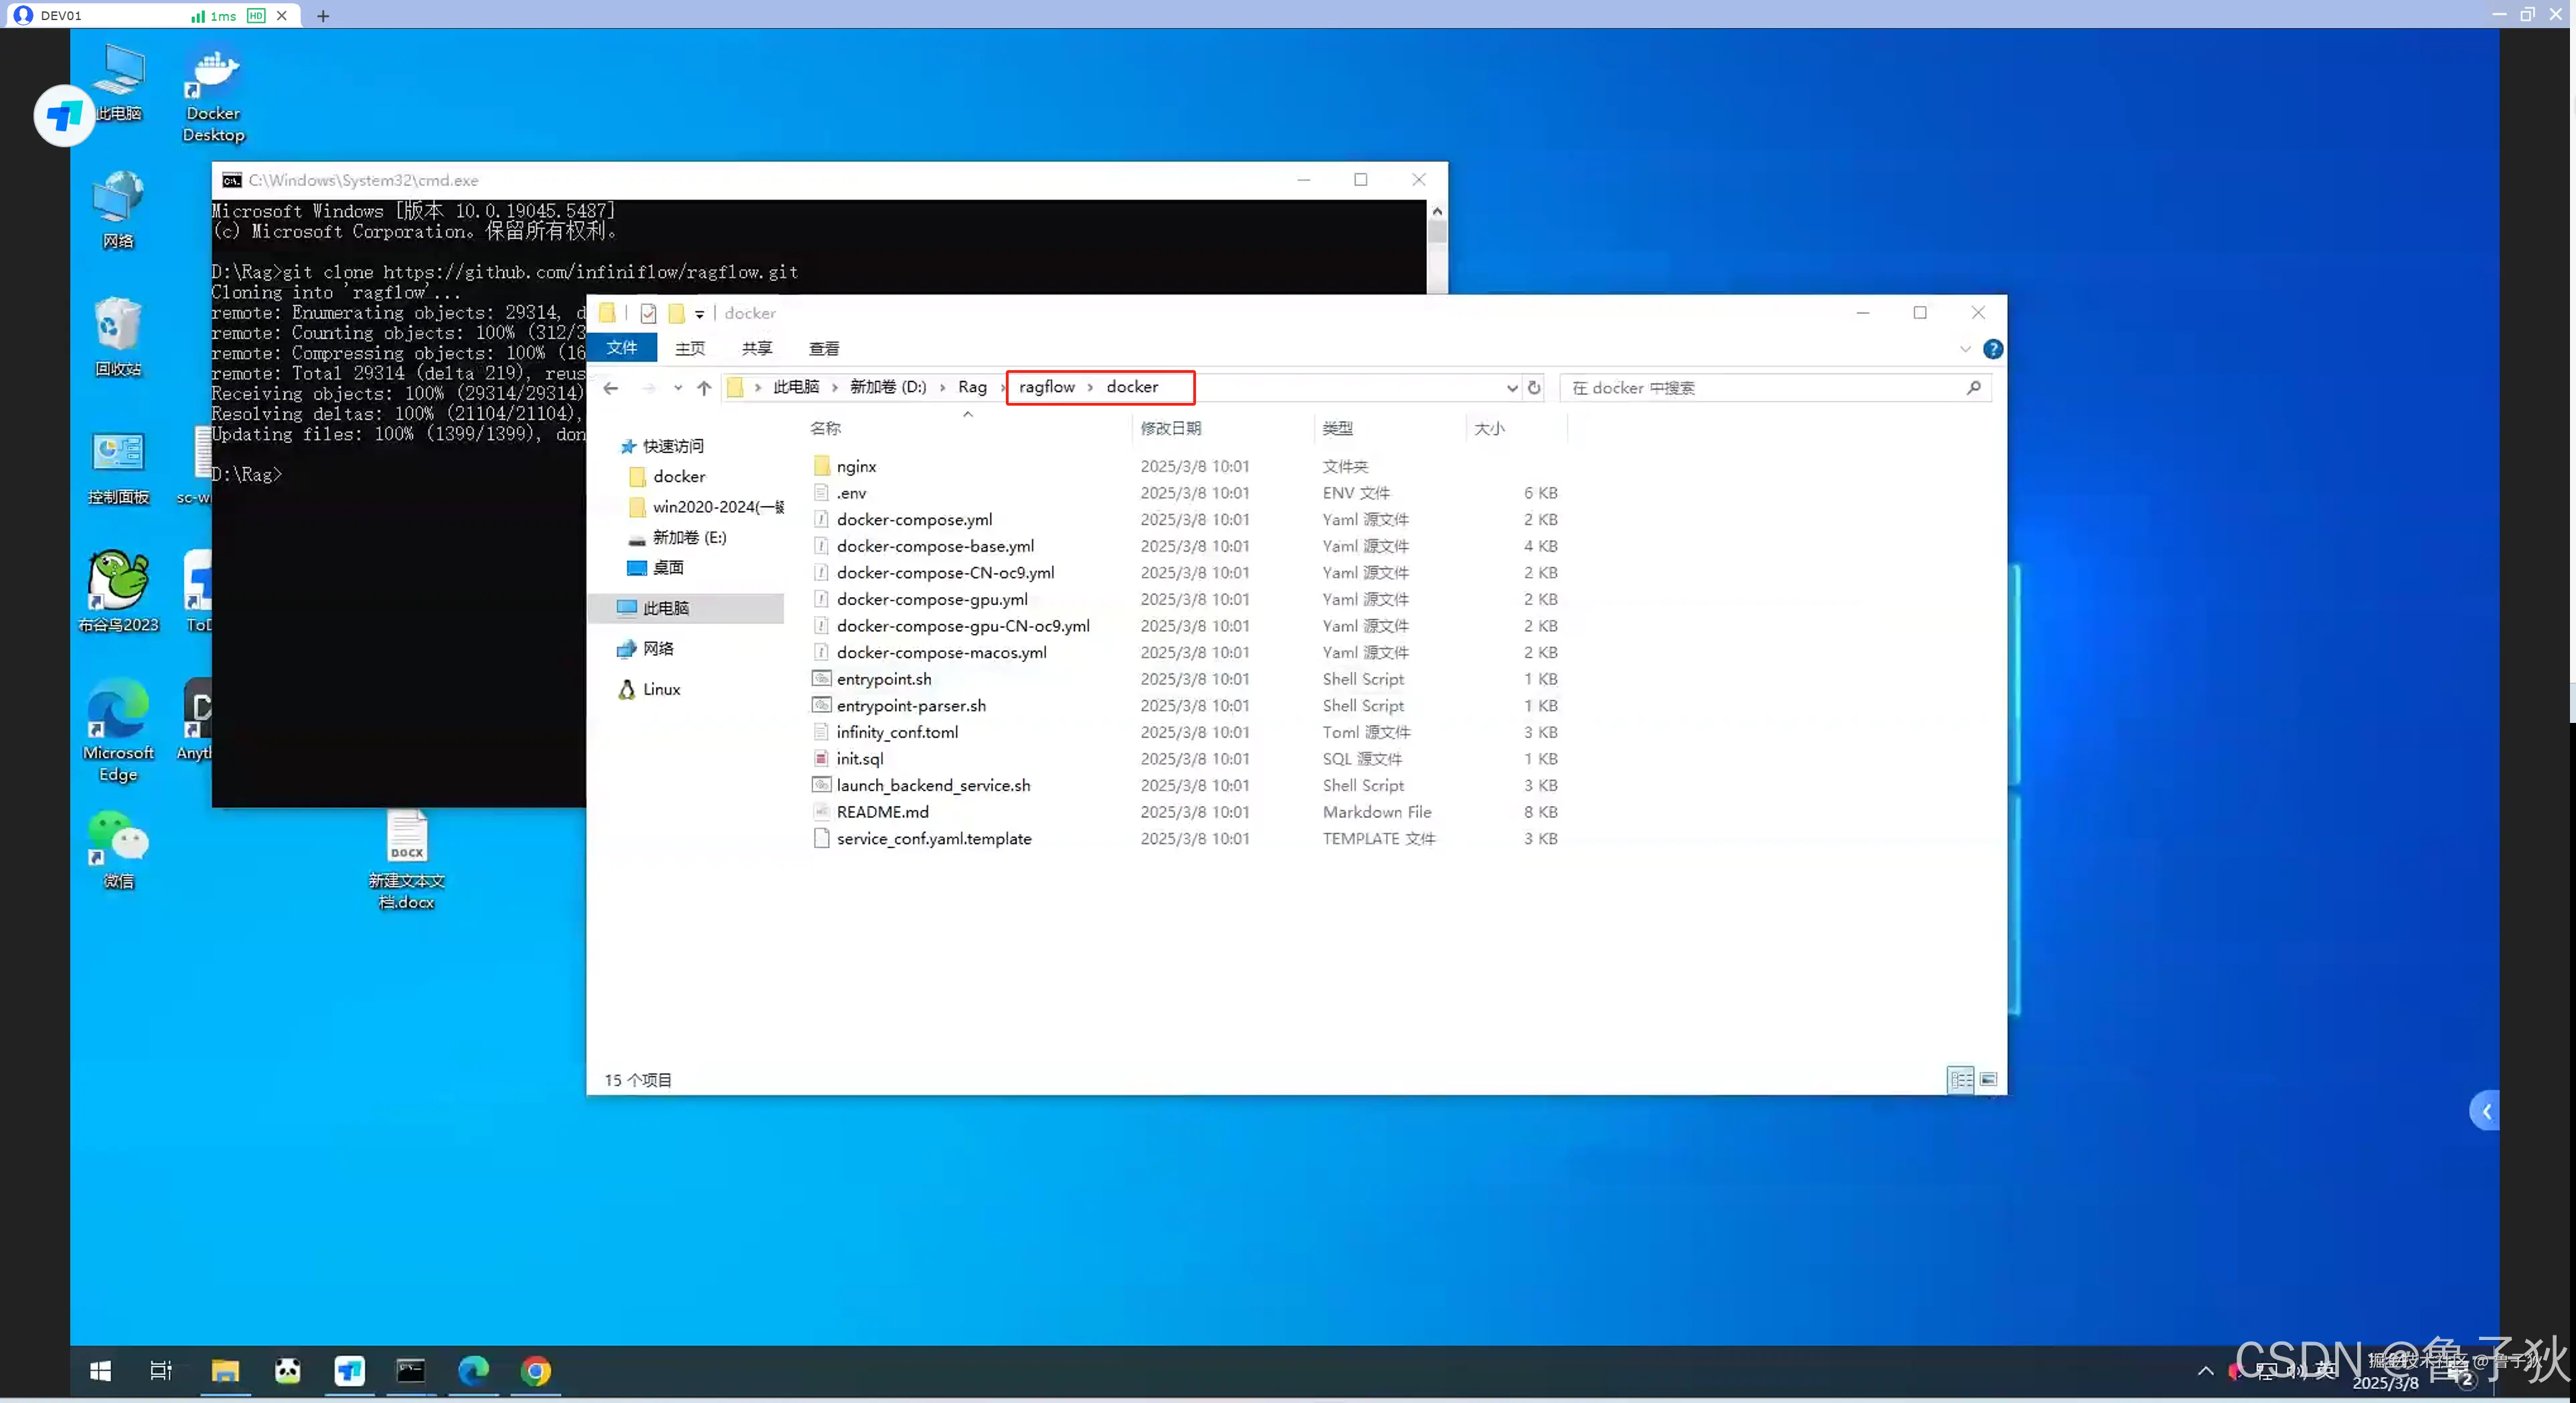Click the ragflow breadcrumb in address bar
2576x1403 pixels.
point(1046,387)
